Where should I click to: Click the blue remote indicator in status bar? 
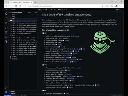pyautogui.click(x=8, y=95)
